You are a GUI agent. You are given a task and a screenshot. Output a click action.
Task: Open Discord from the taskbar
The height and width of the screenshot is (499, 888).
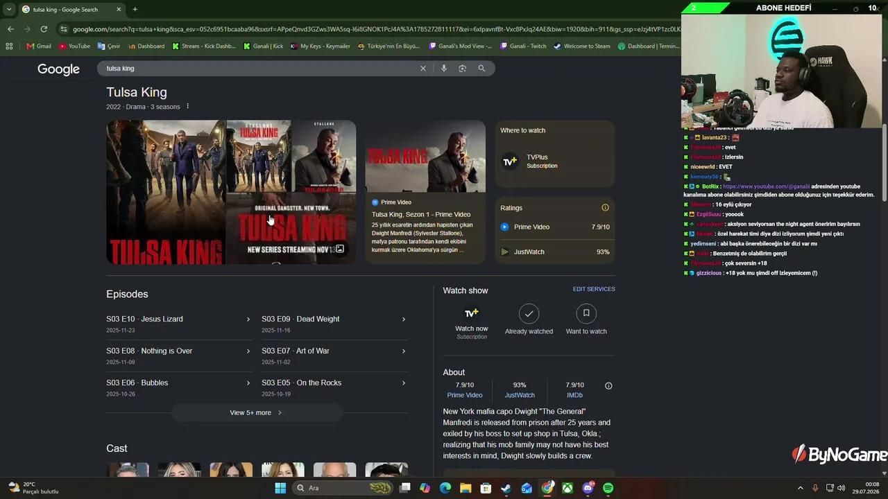point(588,488)
